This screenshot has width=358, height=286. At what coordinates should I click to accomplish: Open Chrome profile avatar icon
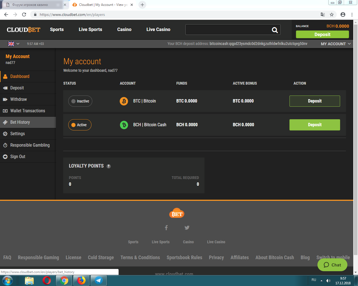[343, 15]
